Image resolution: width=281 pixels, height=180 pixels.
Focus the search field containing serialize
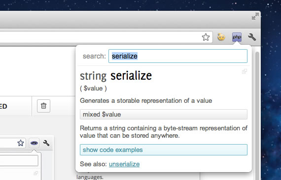pos(178,56)
